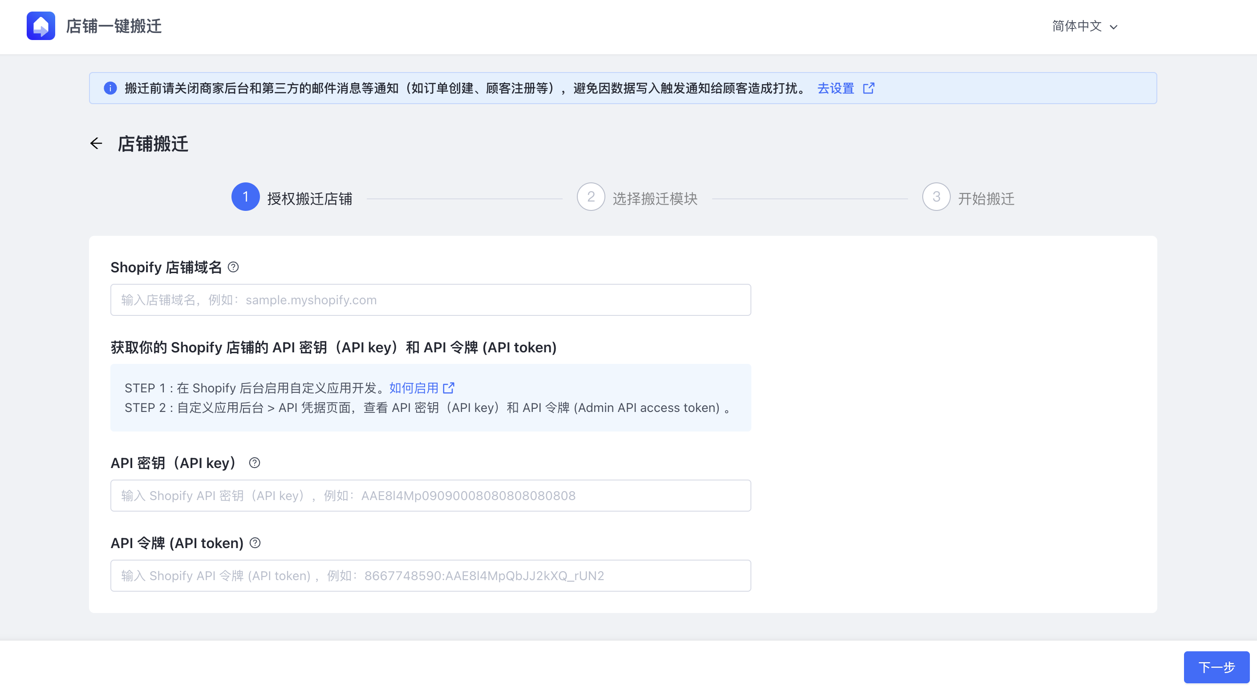Click the STEP 2 instructions text
The height and width of the screenshot is (694, 1257).
pos(427,408)
